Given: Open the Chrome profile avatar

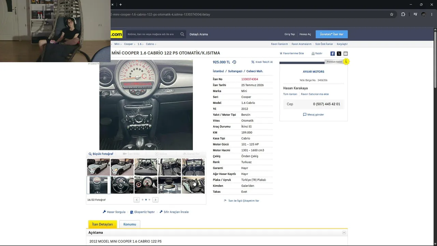Looking at the screenshot, I should [x=424, y=14].
